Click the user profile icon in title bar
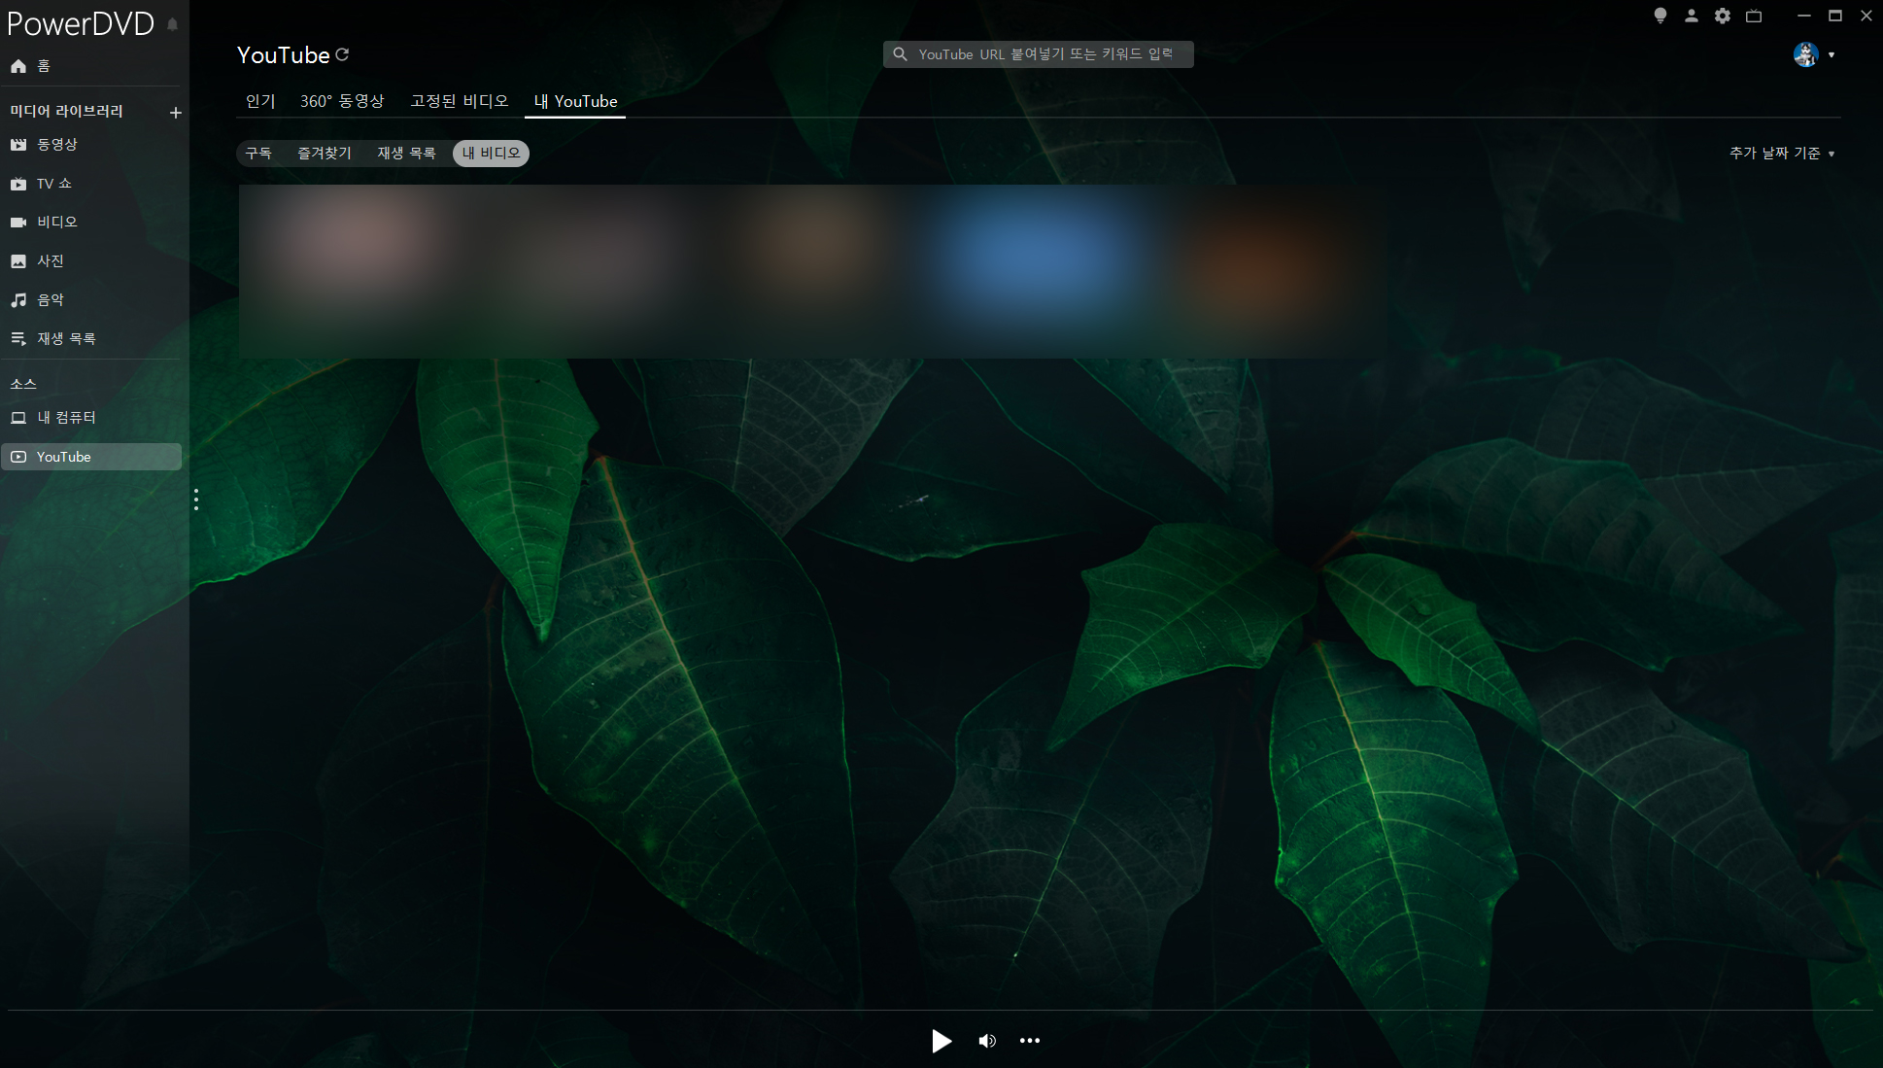 point(1692,16)
